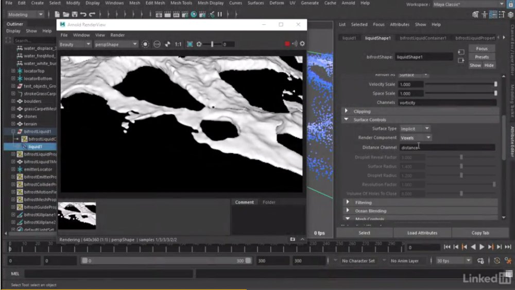Click the speaker icon in RenderView toolbar
Viewport: 515px width, 290px height.
pos(295,44)
